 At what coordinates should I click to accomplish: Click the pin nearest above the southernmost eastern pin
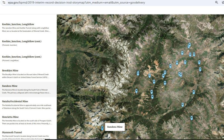[x=183, y=105]
